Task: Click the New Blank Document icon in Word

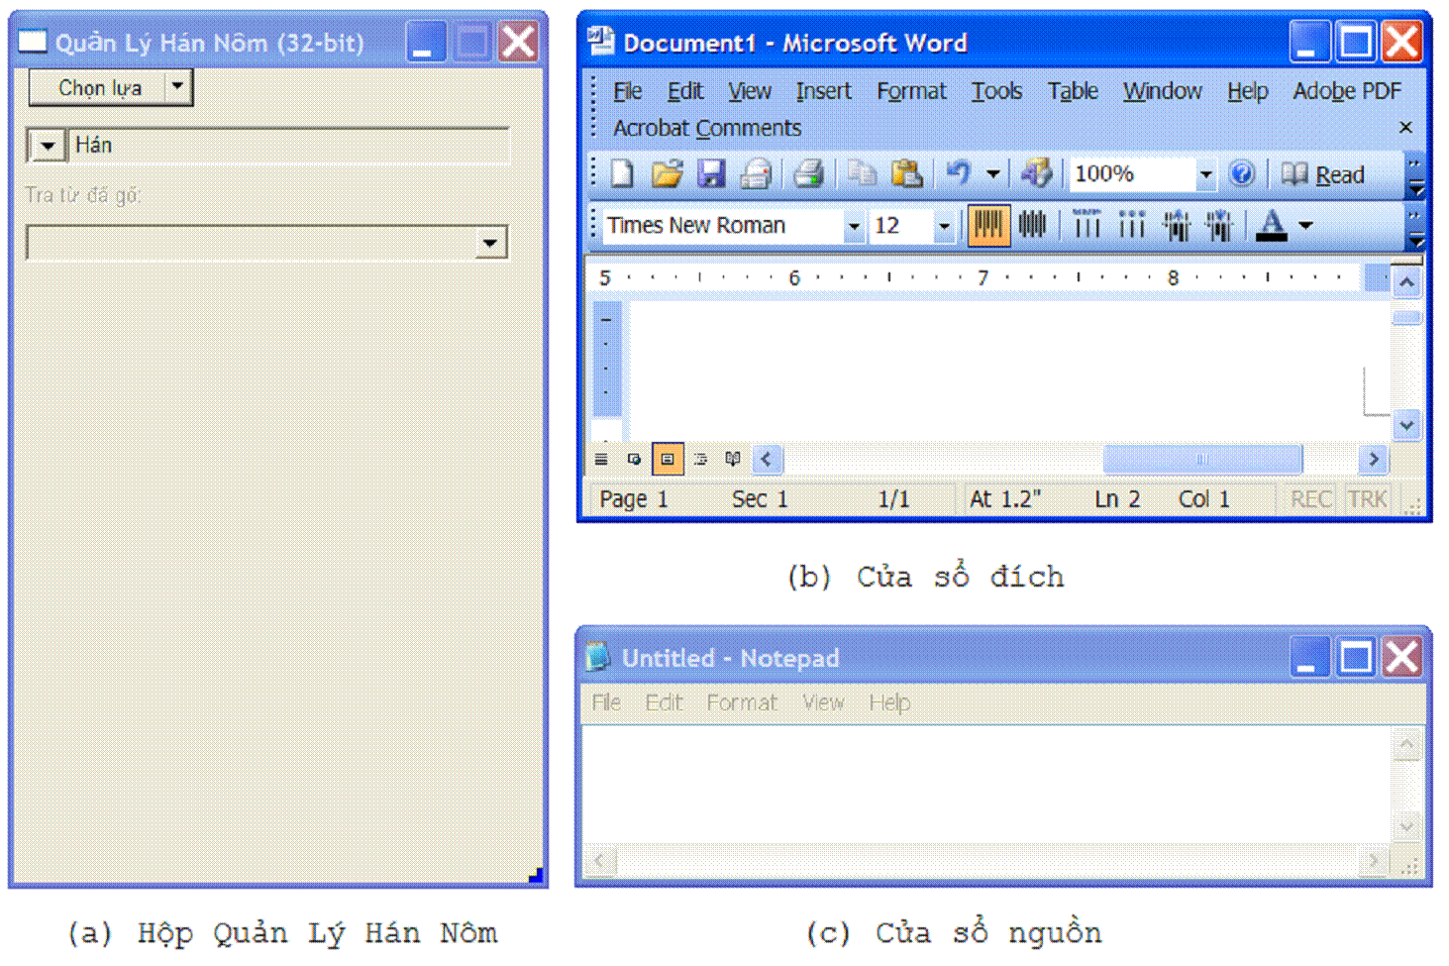Action: (622, 174)
